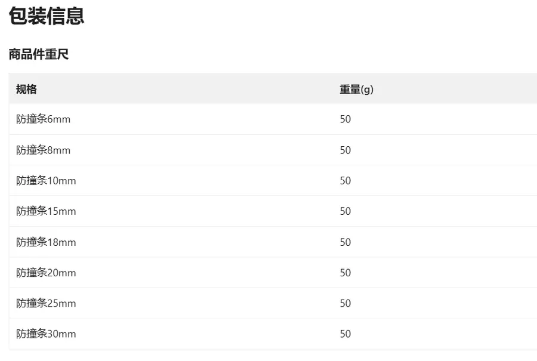Screen dimensions: 537x361
Task: Click the 防撞条18mm row label
Action: pyautogui.click(x=46, y=242)
